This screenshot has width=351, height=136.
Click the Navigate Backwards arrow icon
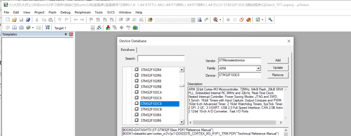tap(75, 20)
